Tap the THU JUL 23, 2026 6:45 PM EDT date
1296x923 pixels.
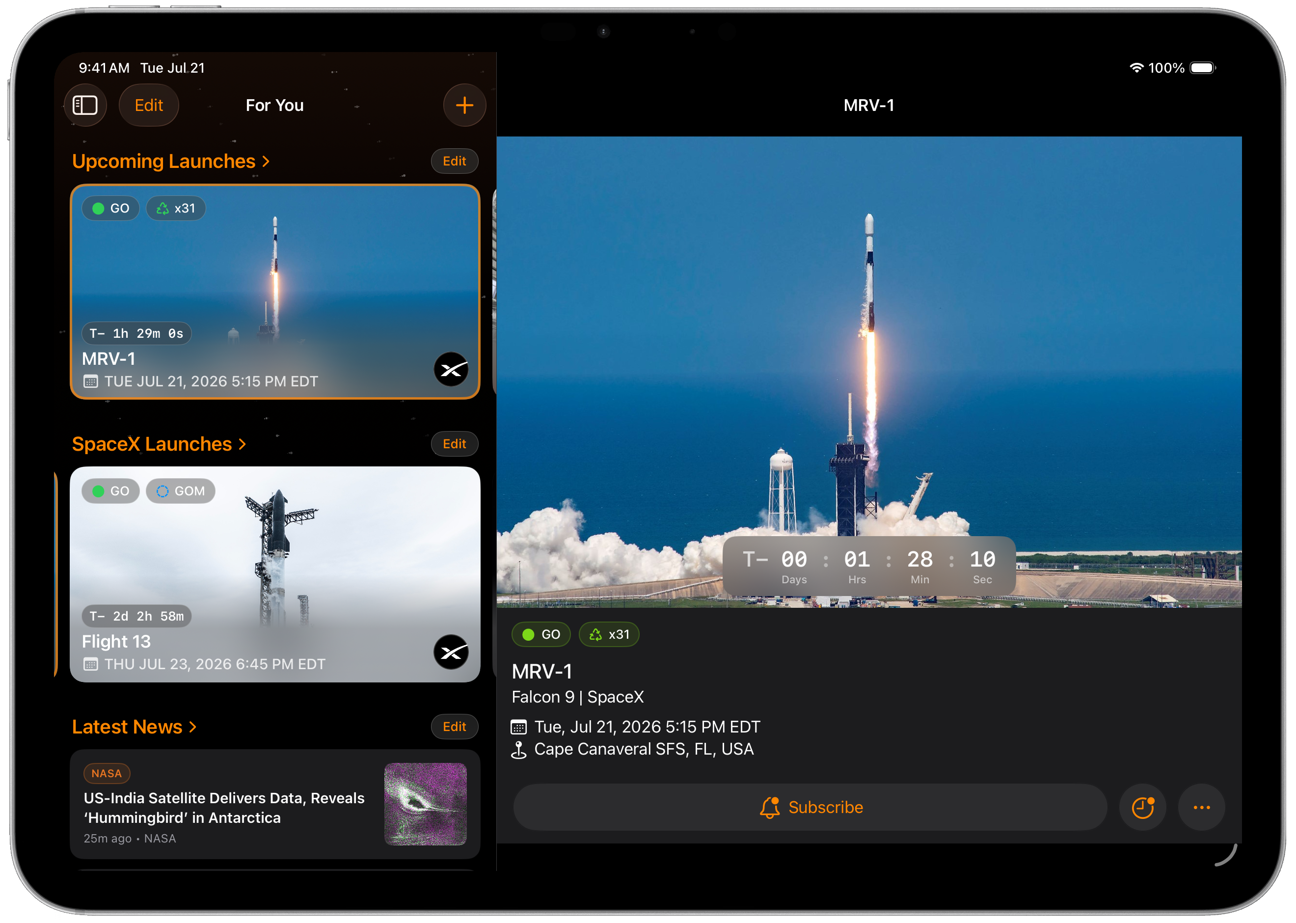tap(215, 664)
